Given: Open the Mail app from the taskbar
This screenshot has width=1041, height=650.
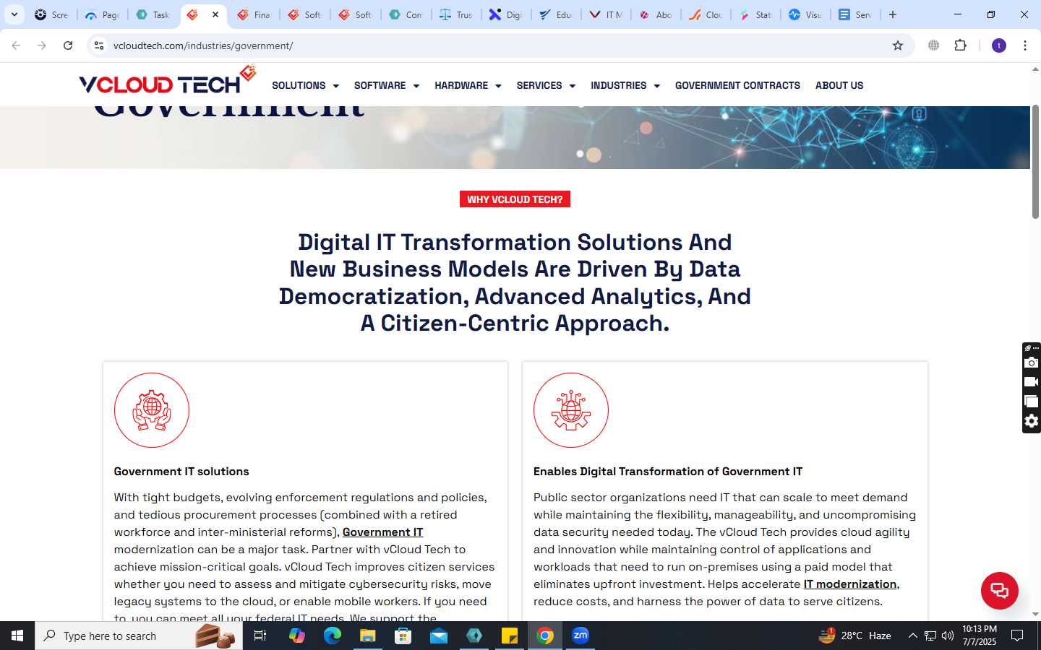Looking at the screenshot, I should (439, 636).
